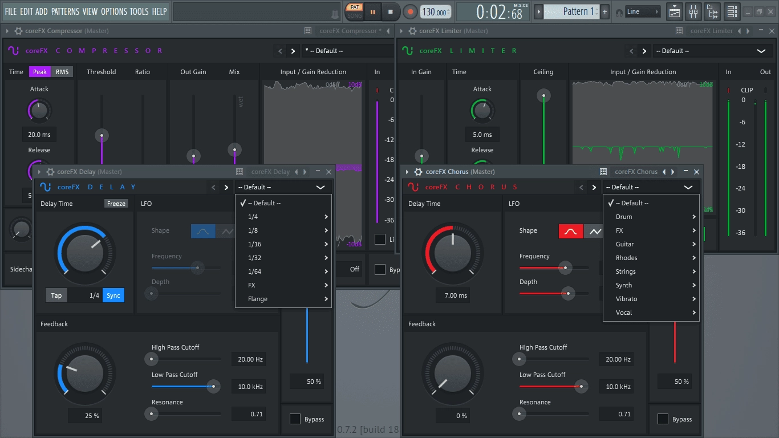
Task: Click Delay Low Pass Cutoff slider handle
Action: point(213,386)
